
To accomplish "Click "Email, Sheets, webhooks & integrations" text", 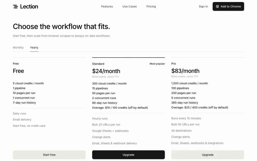I will coord(197,143).
